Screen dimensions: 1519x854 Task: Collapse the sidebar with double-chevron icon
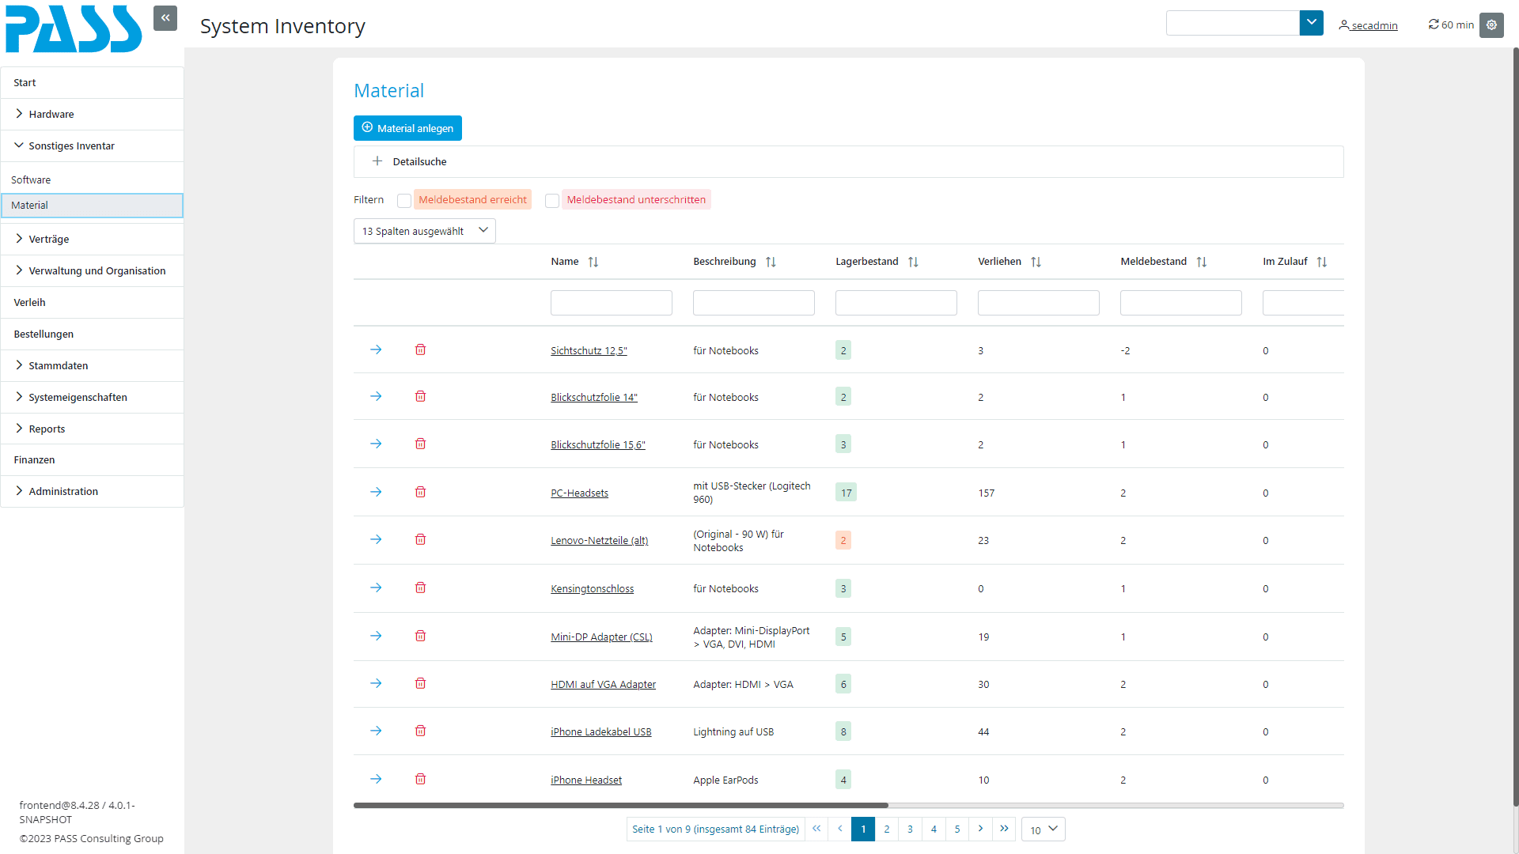point(165,18)
